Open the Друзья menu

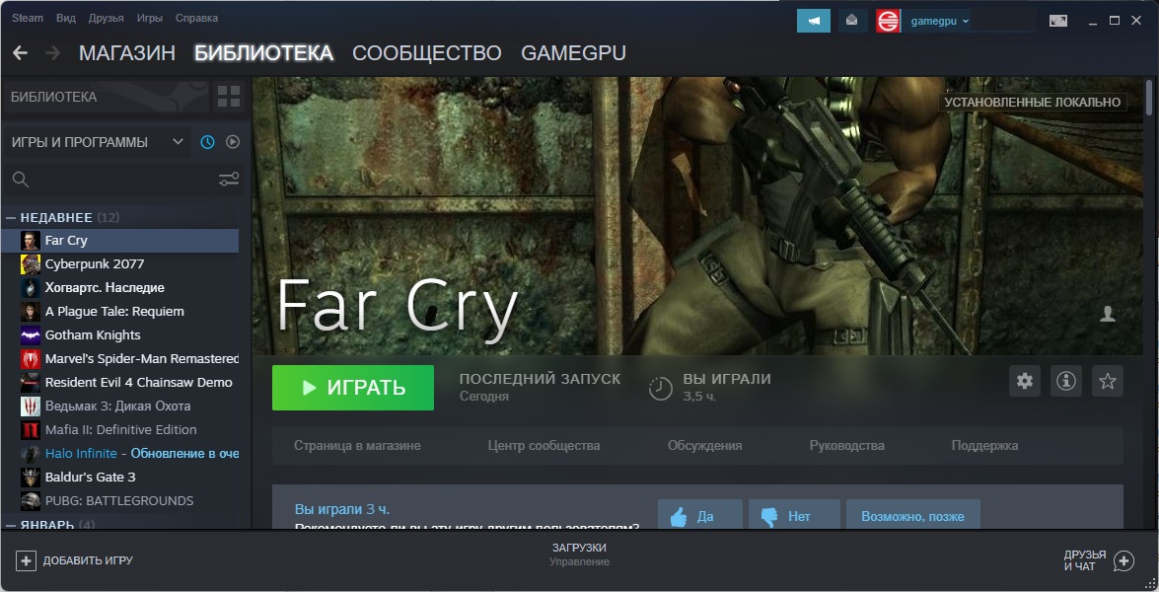coord(106,18)
